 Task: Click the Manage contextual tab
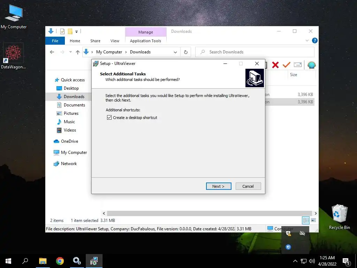click(146, 32)
